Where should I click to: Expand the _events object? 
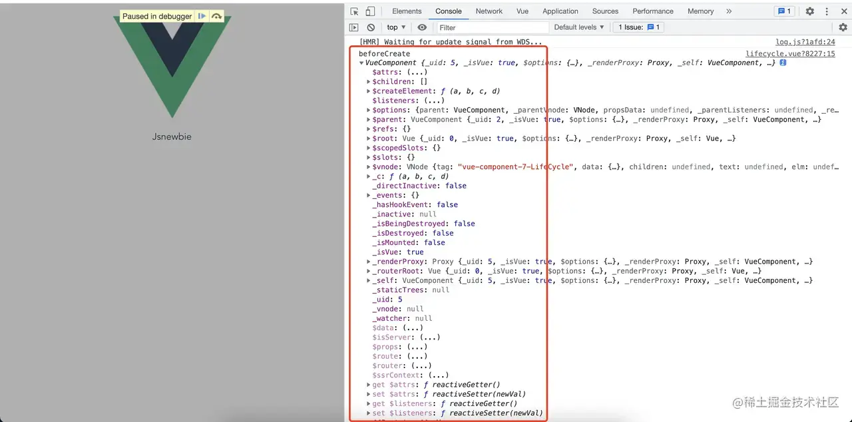pyautogui.click(x=369, y=196)
